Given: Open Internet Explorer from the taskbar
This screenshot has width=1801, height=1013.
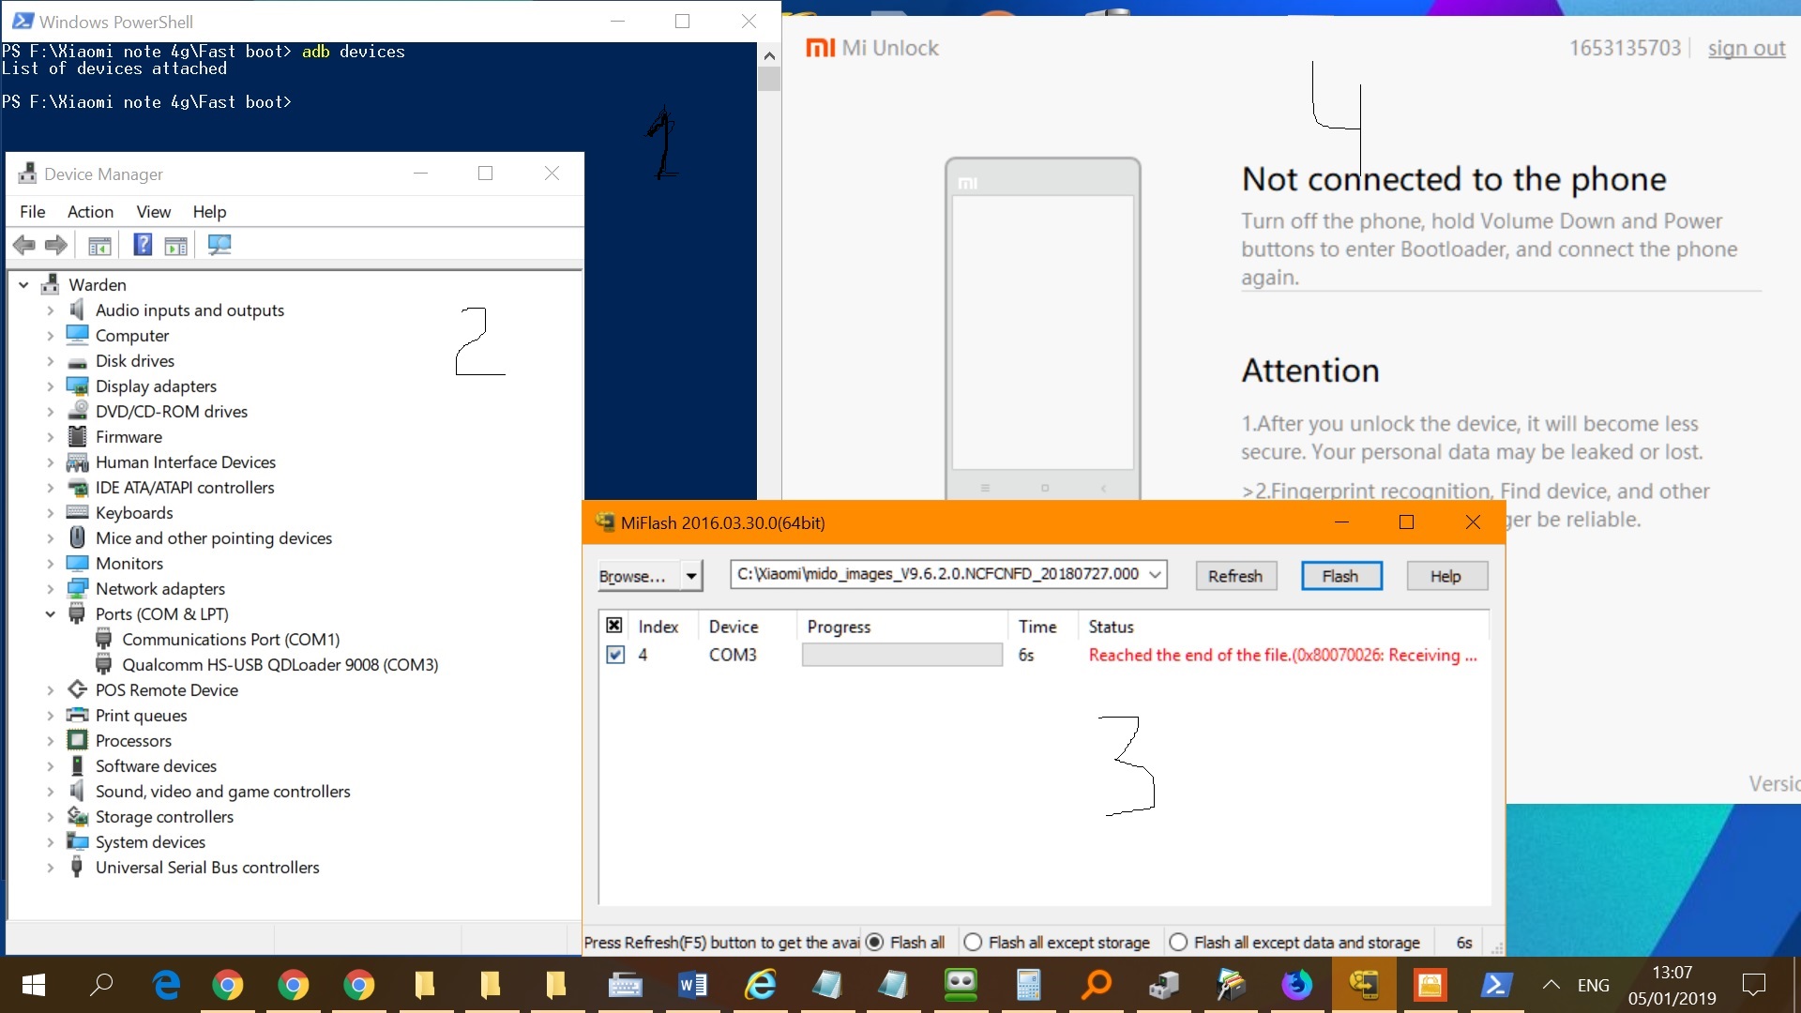Looking at the screenshot, I should click(760, 985).
